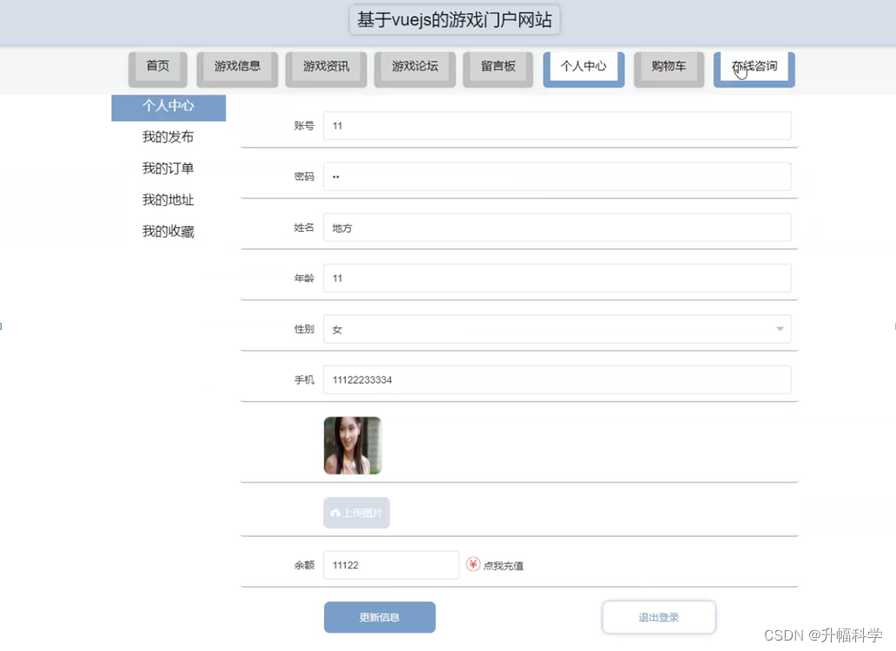Click the 更新信息 update button
The image size is (896, 651).
pyautogui.click(x=379, y=616)
